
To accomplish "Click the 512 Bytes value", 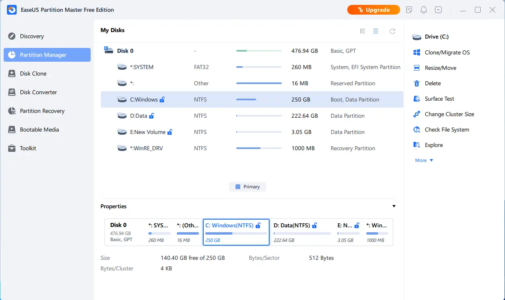I will click(x=321, y=258).
